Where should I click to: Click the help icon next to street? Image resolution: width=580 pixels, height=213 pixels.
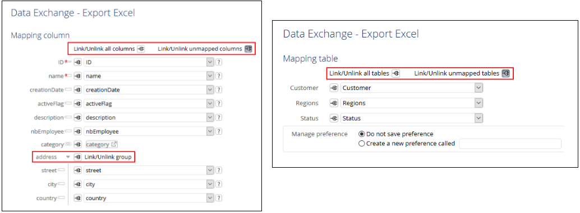coord(219,171)
